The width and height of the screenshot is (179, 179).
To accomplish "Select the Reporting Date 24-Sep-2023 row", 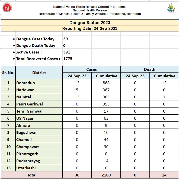I will 90,29.
